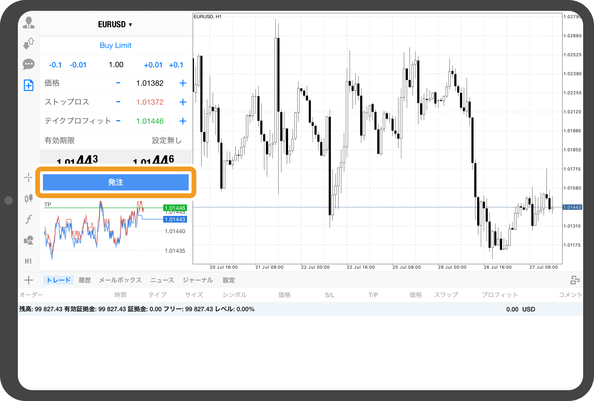Viewport: 594px width, 401px height.
Task: Sort by シンボル column header
Action: pyautogui.click(x=235, y=295)
